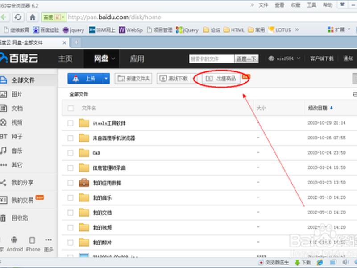Open the user account dropdown
The height and width of the screenshot is (268, 357).
click(x=284, y=59)
